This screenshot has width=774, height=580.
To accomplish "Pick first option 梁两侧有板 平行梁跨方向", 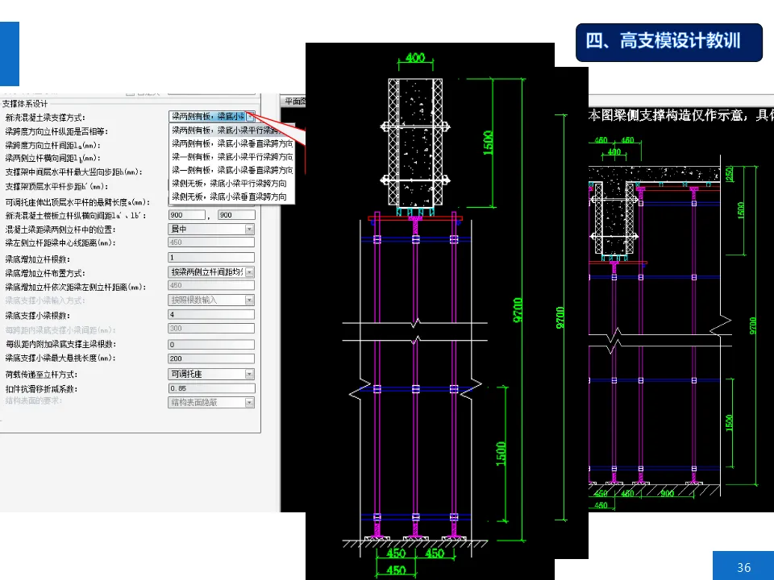I will 232,130.
